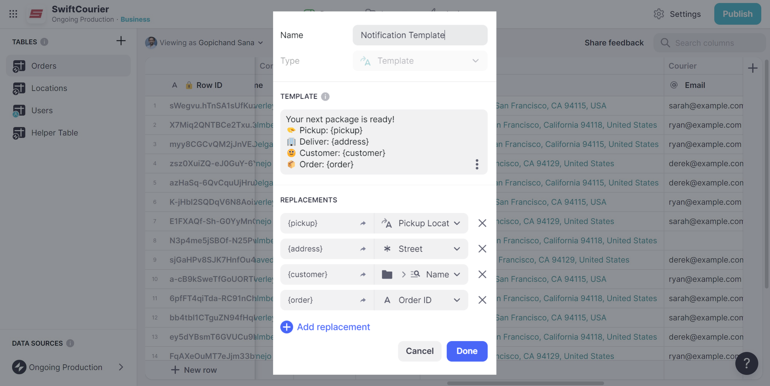Open the Type Template dropdown
This screenshot has height=386, width=770.
pos(420,61)
